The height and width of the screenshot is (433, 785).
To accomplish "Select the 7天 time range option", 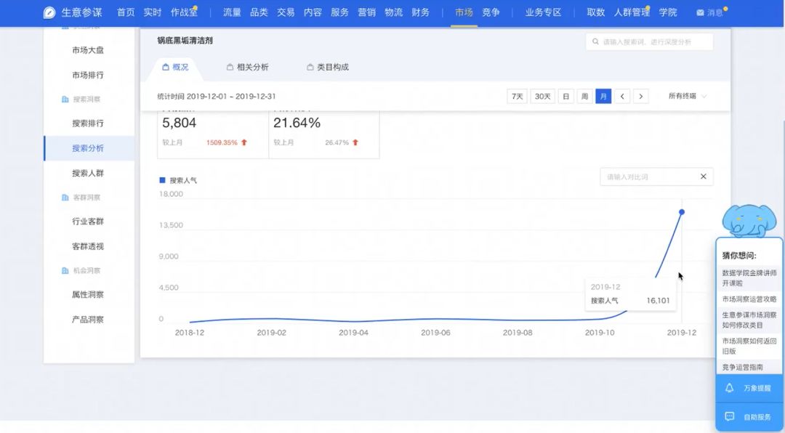I will (517, 96).
